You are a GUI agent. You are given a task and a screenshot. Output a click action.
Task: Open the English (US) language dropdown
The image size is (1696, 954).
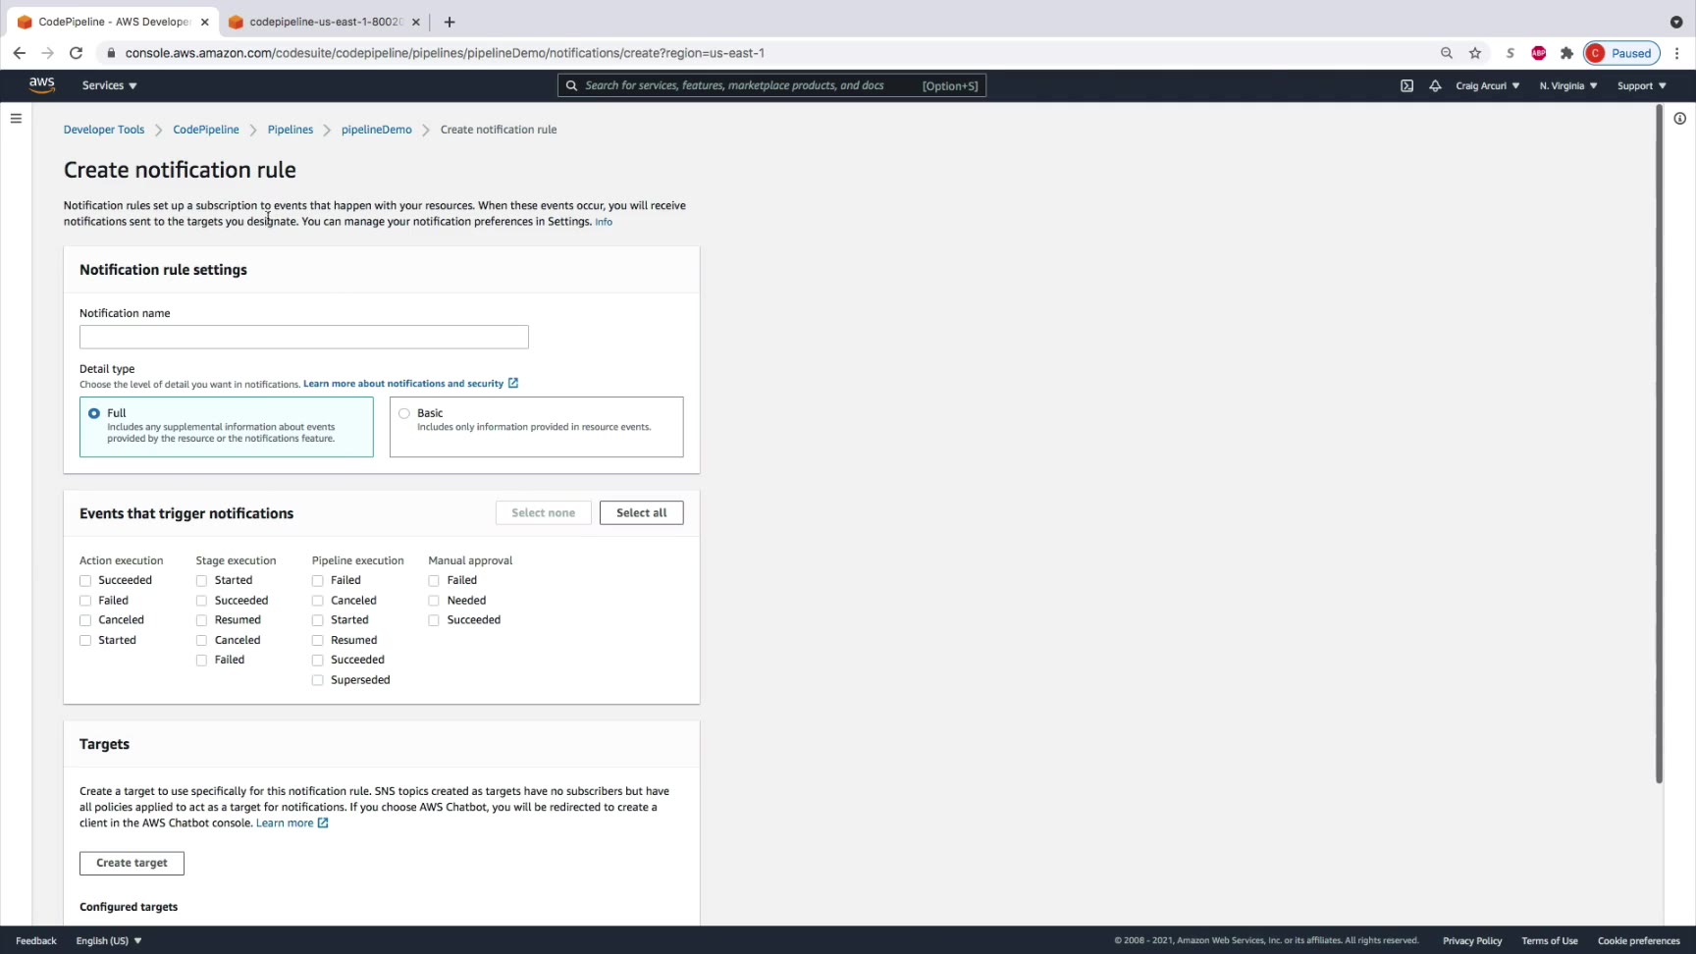coord(109,940)
